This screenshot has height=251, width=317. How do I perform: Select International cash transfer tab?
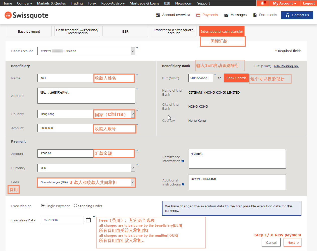[222, 31]
